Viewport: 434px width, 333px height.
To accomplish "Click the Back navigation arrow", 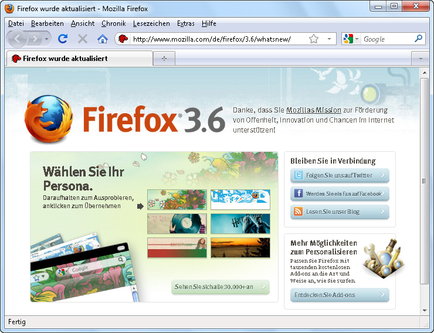I will pos(18,39).
